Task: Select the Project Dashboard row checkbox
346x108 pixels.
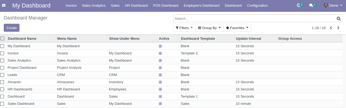Action: pos(2,68)
